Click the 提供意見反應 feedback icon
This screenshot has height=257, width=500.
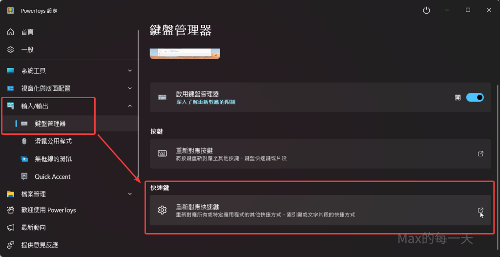(11, 245)
